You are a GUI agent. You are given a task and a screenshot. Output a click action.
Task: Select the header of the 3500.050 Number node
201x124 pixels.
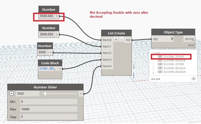49,28
